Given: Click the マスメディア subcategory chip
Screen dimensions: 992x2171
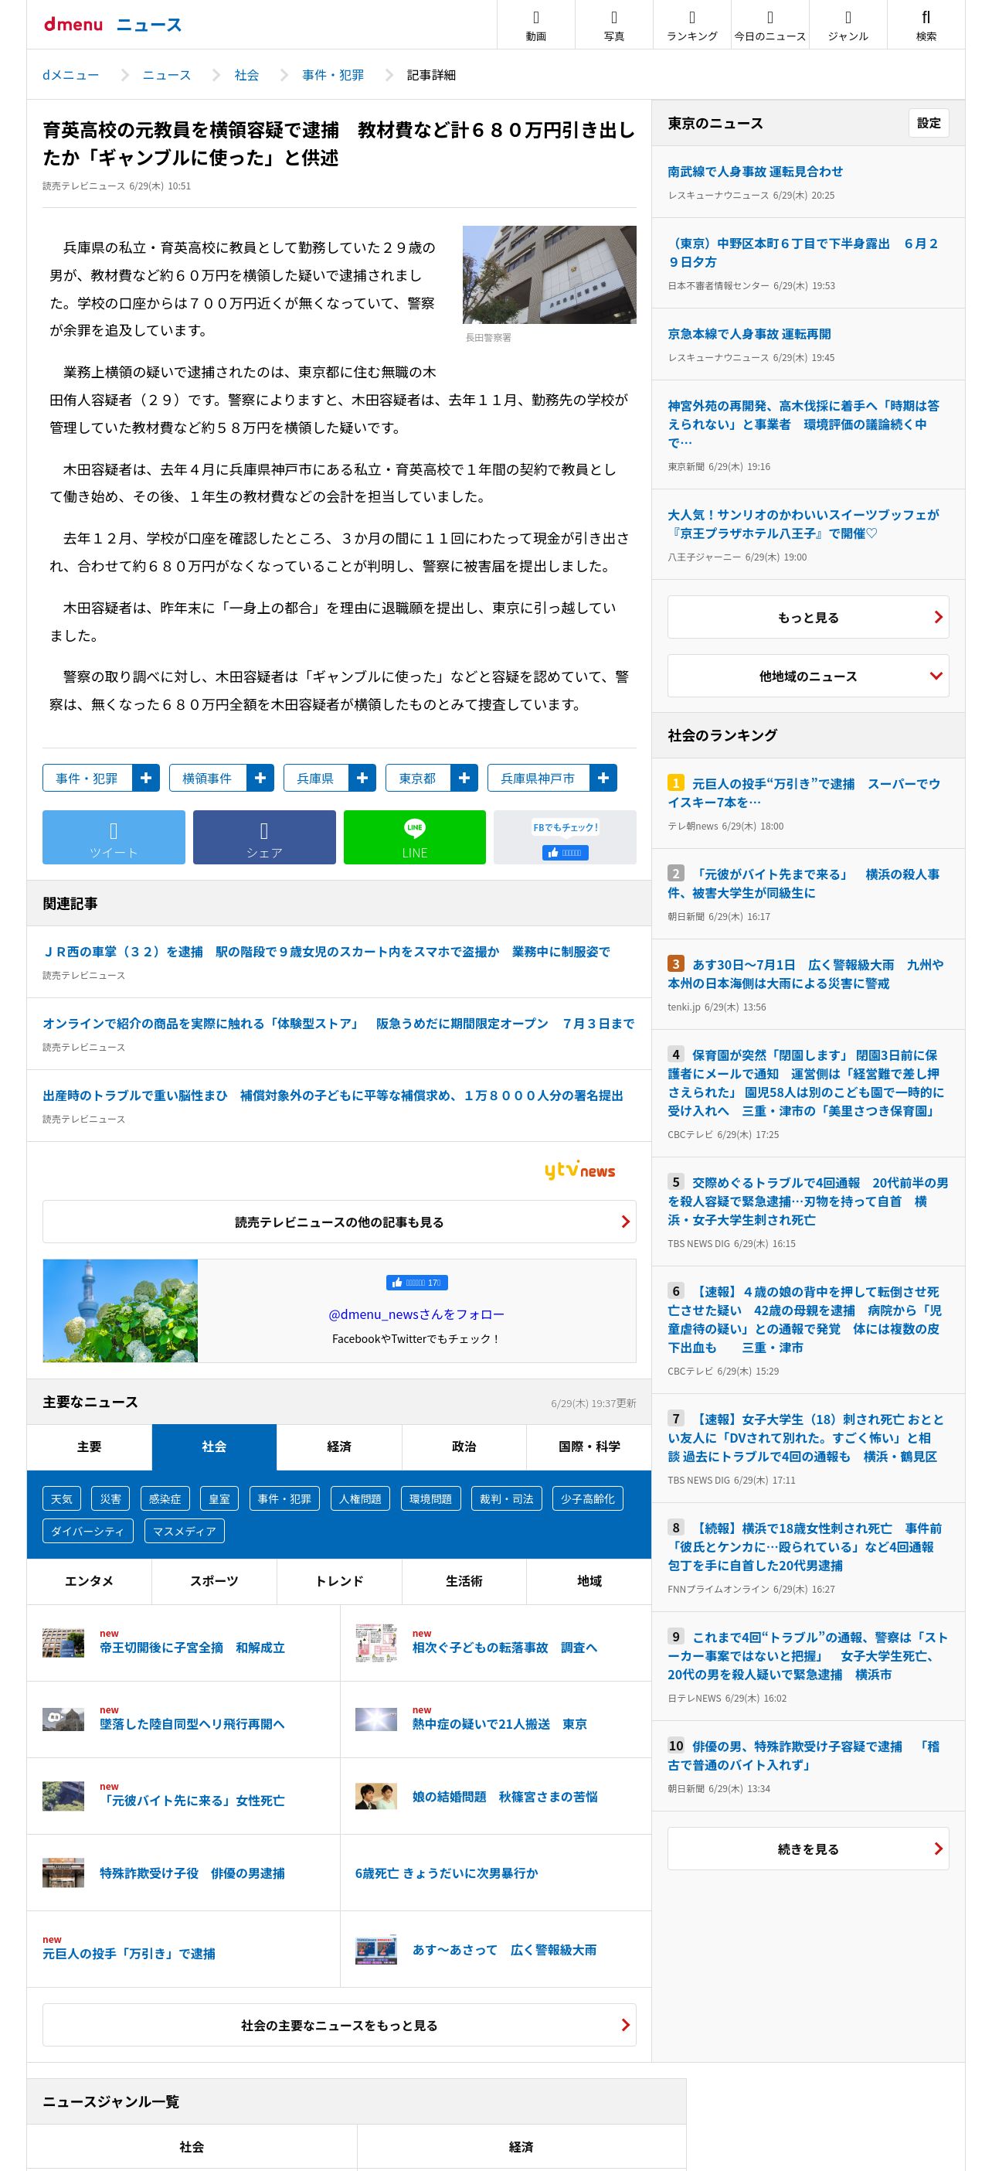Looking at the screenshot, I should tap(185, 1531).
